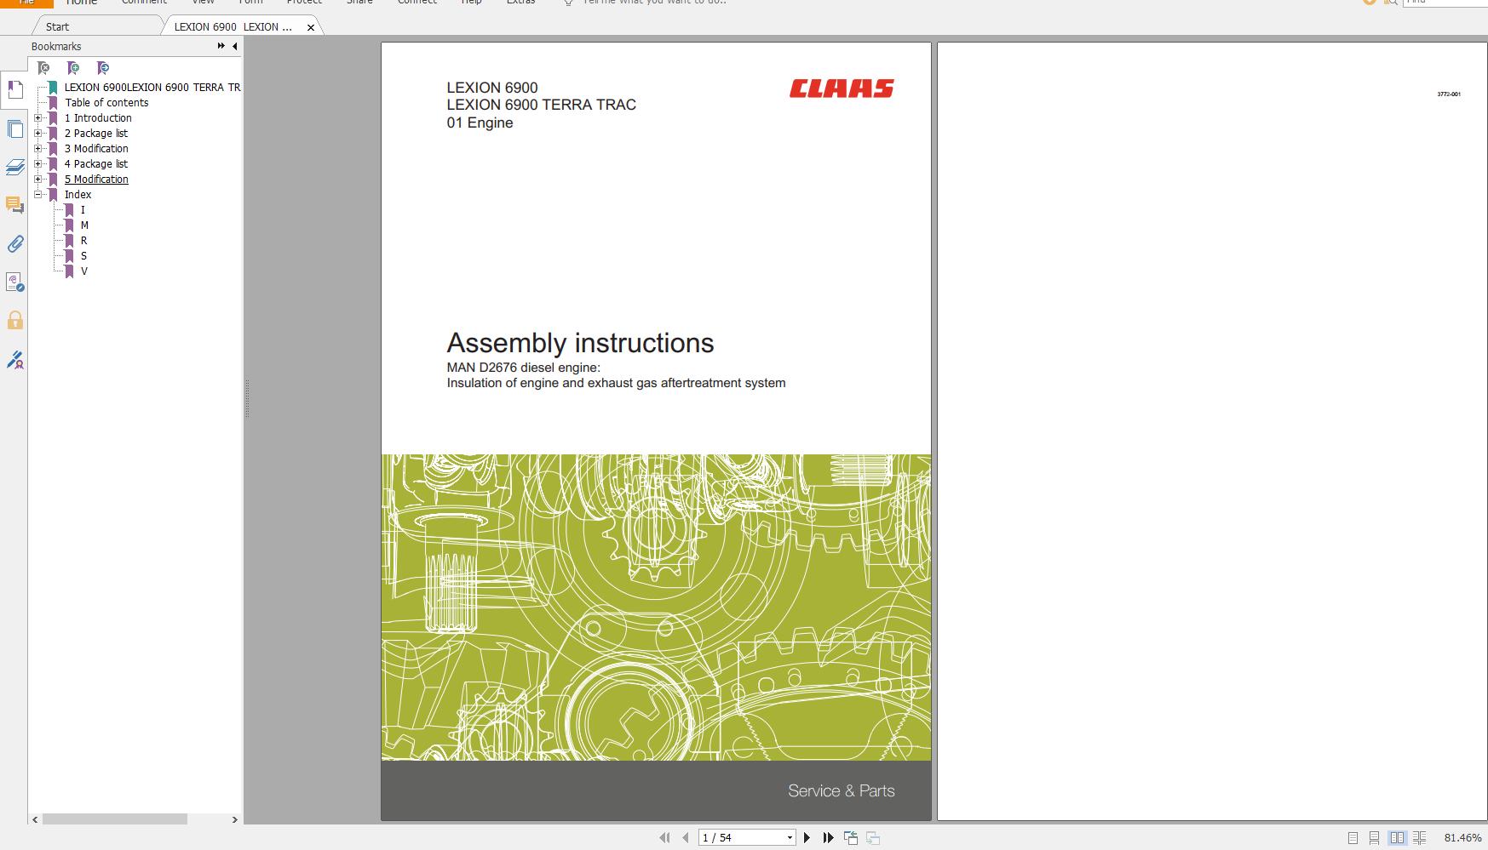Expand the 4 Package list bookmark
This screenshot has height=850, width=1488.
point(37,164)
